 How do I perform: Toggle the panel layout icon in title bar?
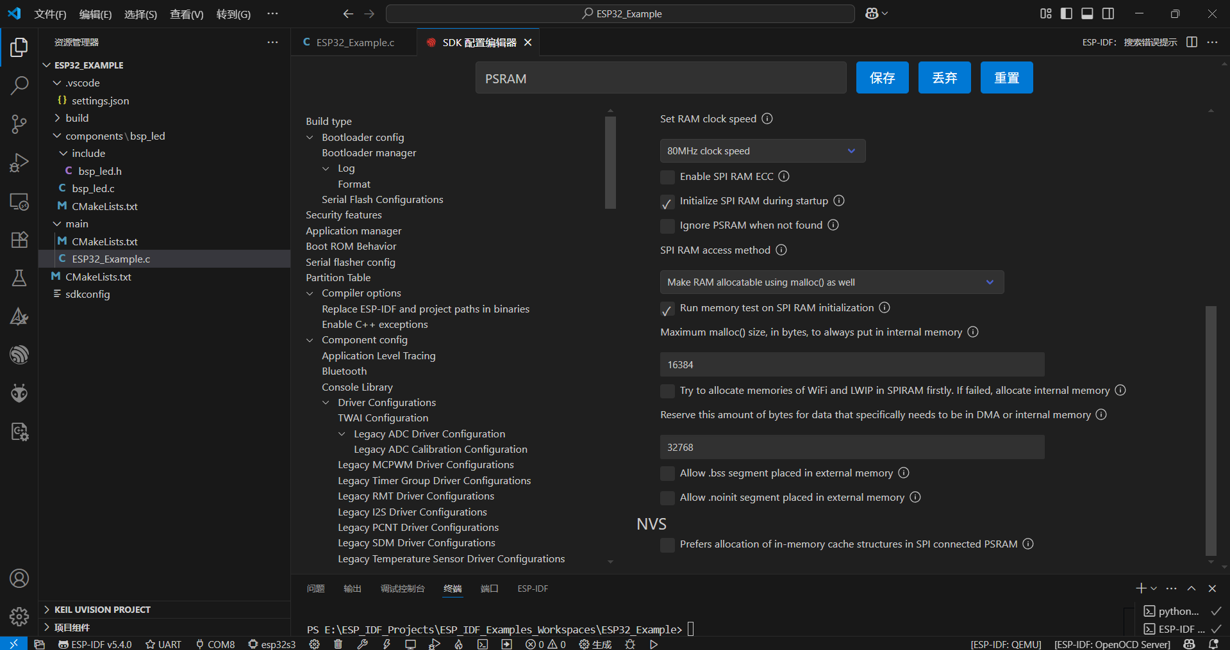coord(1087,13)
